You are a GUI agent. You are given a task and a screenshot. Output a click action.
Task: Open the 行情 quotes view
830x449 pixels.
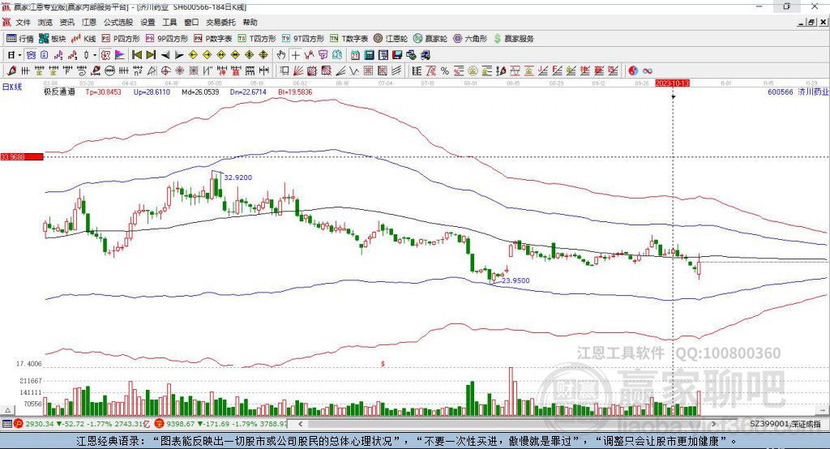pyautogui.click(x=19, y=39)
